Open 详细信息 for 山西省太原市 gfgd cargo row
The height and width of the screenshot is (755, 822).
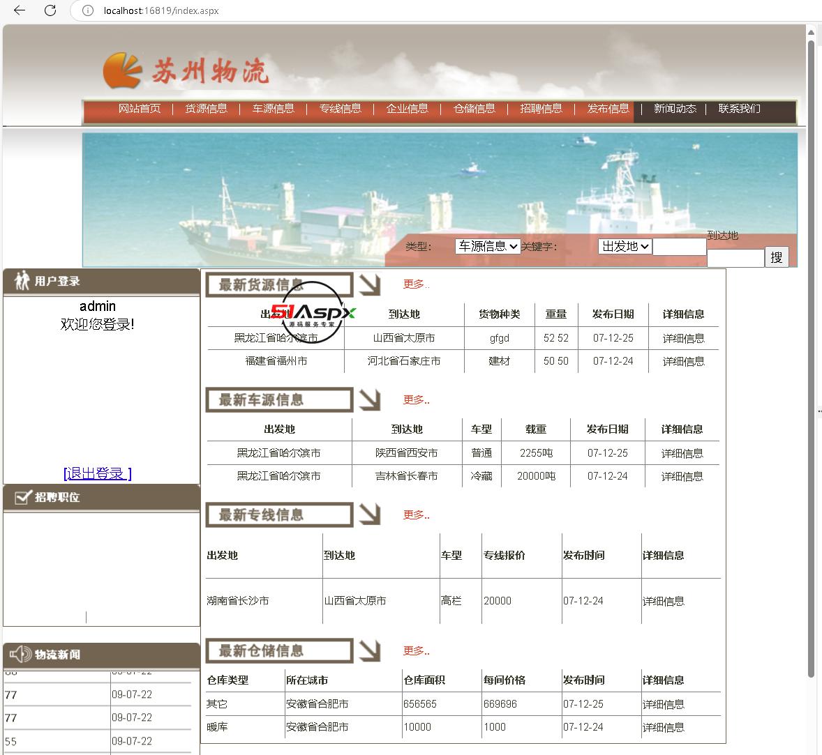pyautogui.click(x=683, y=339)
